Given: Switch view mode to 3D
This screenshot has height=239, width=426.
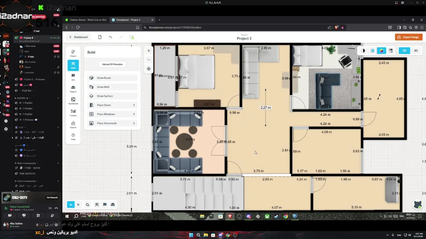Looking at the screenshot, I should [416, 51].
